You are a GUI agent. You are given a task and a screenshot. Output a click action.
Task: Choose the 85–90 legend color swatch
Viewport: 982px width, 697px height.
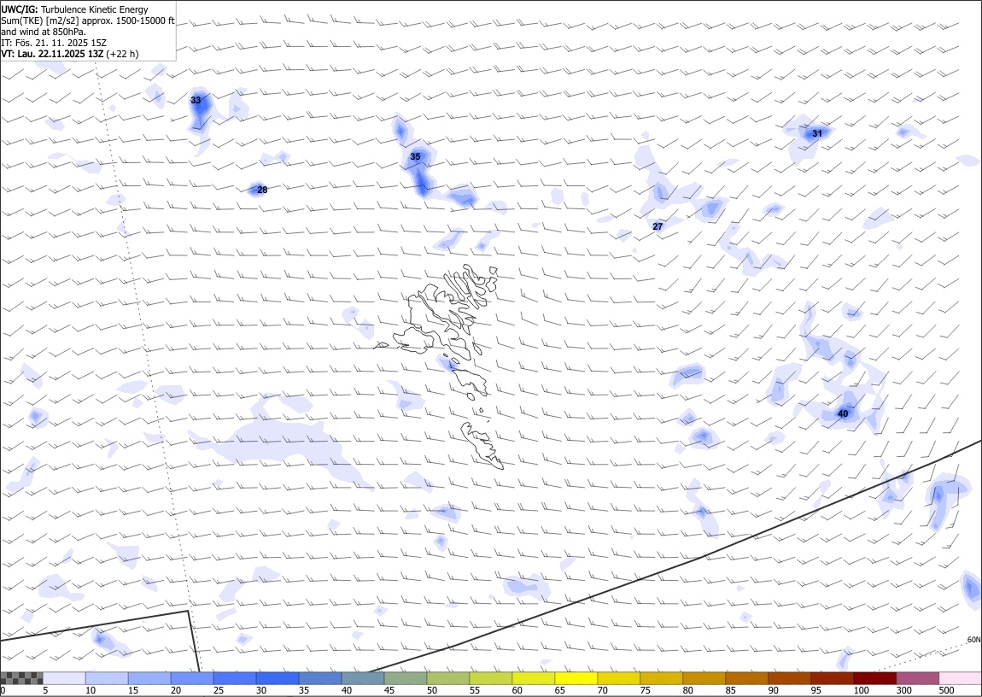click(x=746, y=678)
